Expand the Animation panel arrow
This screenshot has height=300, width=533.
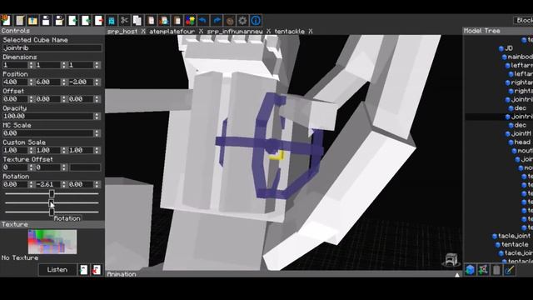coord(457,274)
